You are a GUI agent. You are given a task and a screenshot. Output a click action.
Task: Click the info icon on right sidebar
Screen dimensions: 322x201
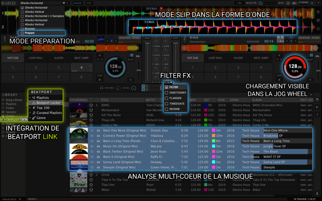(x=317, y=115)
